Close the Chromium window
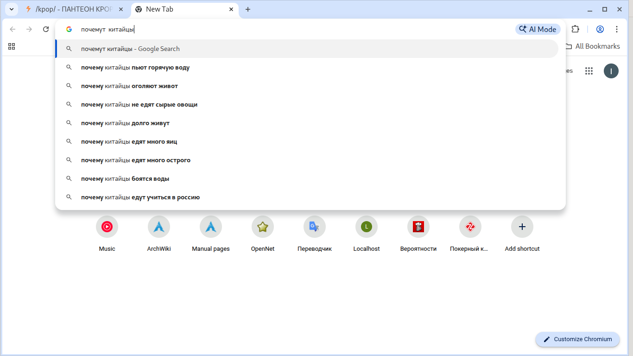The height and width of the screenshot is (356, 633). [x=620, y=9]
